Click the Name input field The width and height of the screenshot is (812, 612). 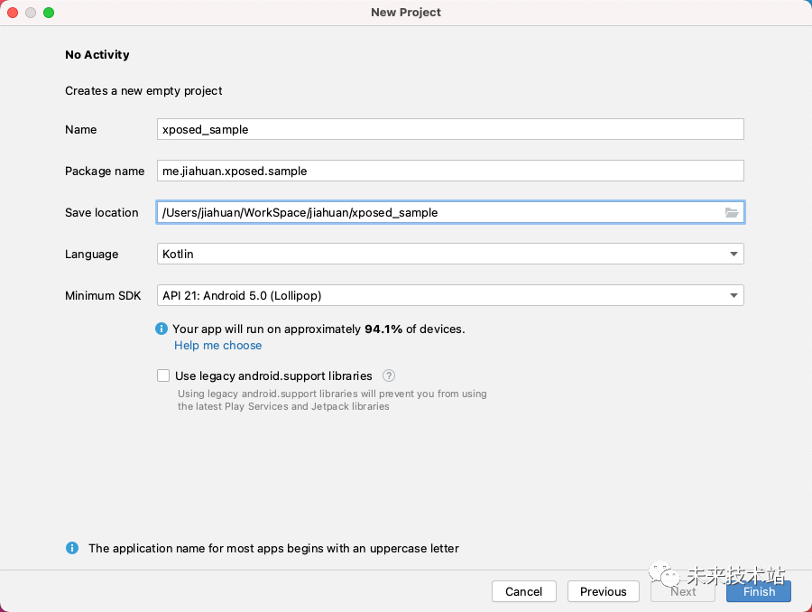coord(450,129)
